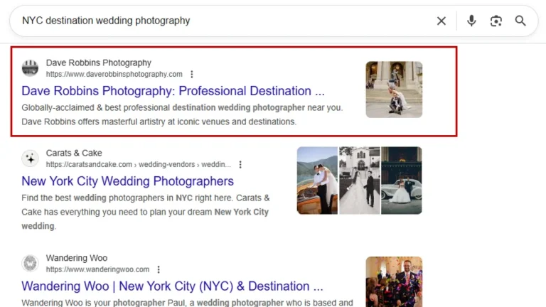Click the Carats & Cake sparkle favicon
The height and width of the screenshot is (307, 546).
[31, 158]
